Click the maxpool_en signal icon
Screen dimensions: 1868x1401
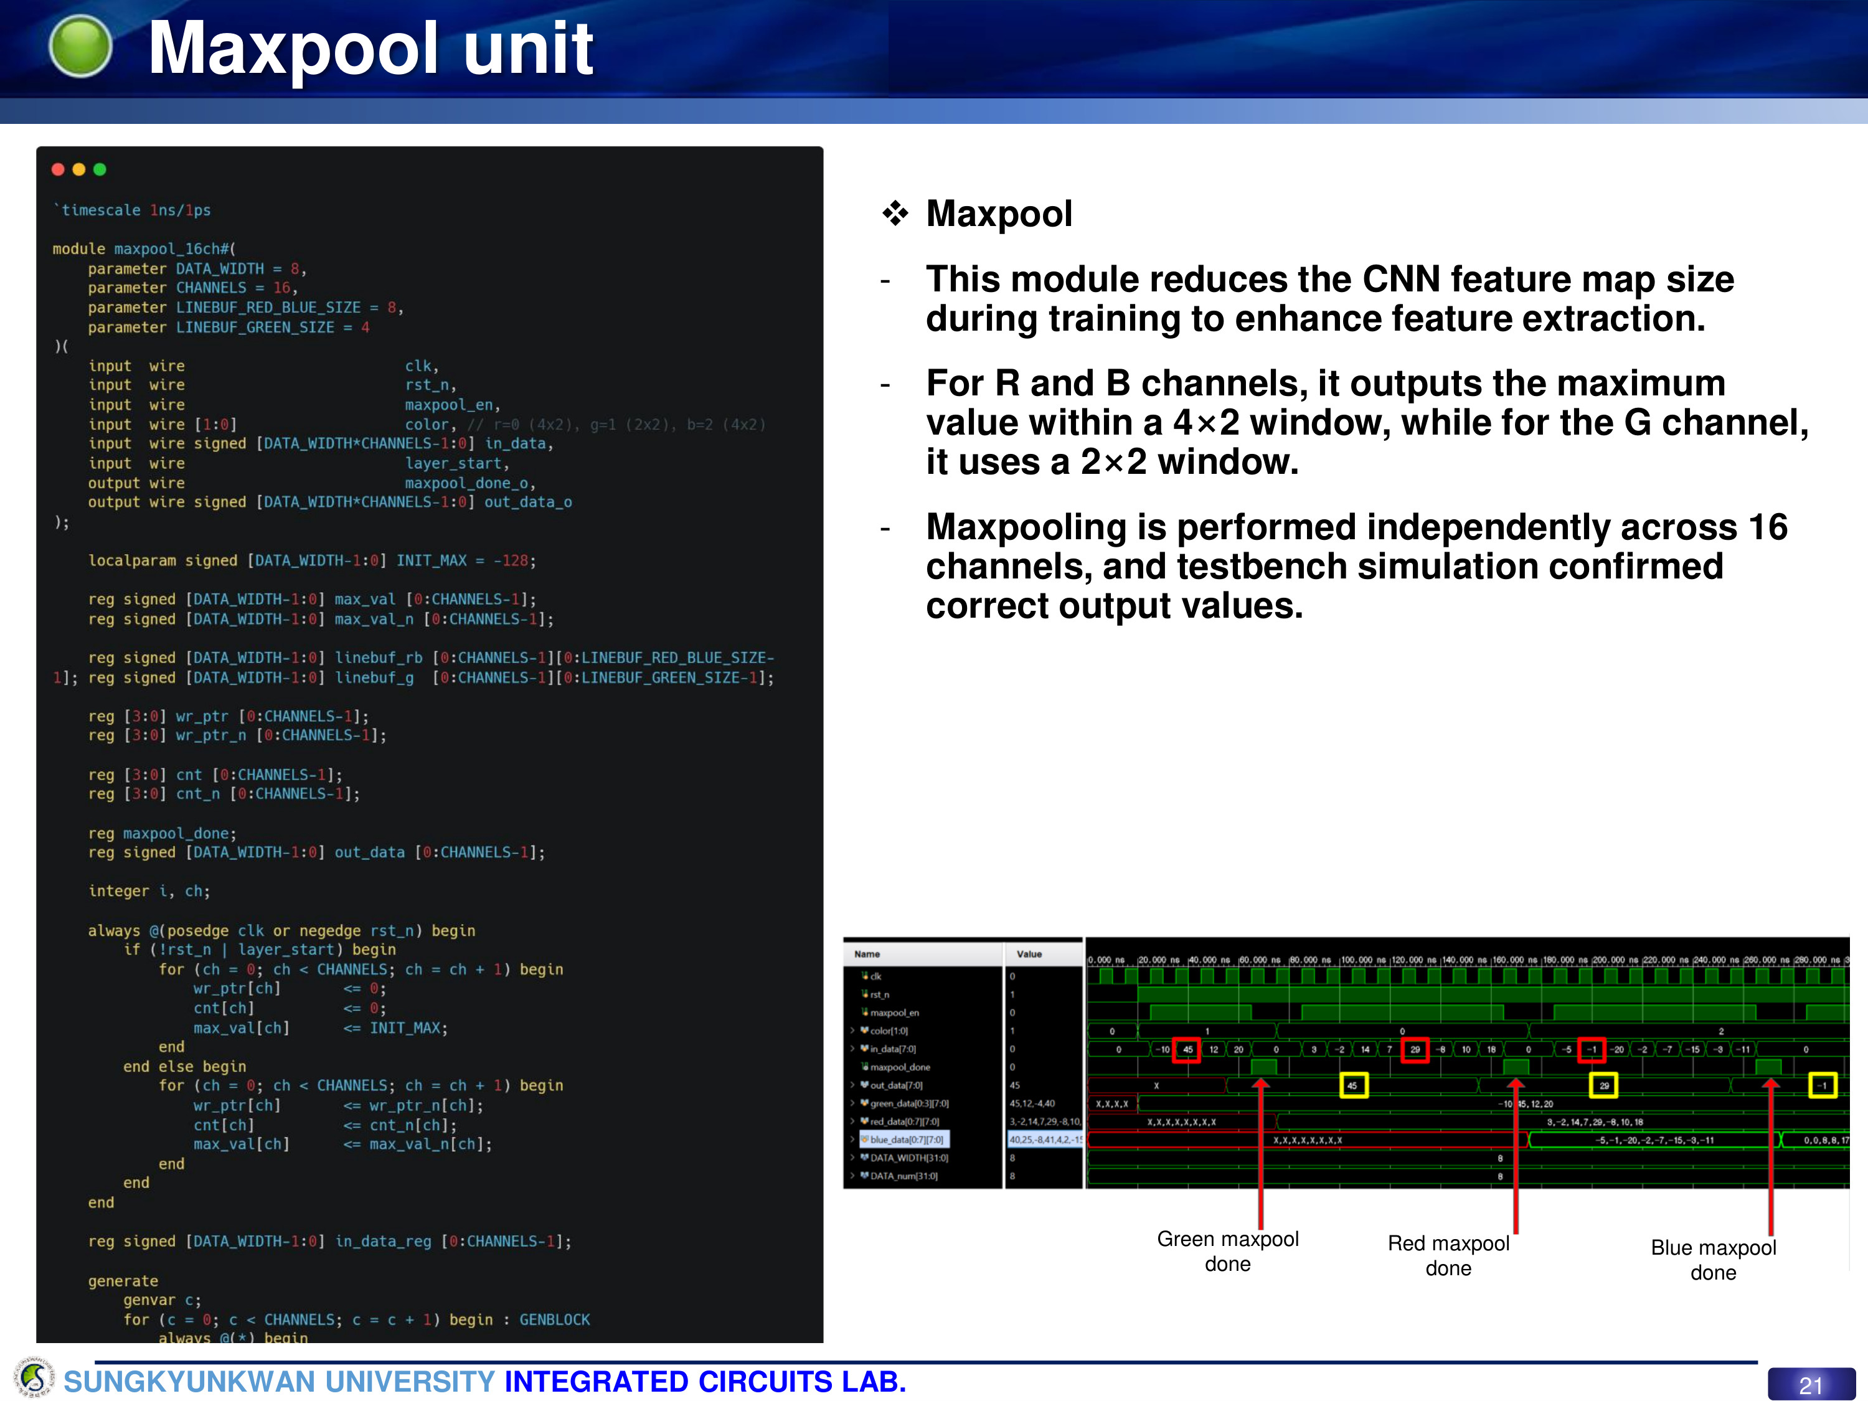point(865,1012)
